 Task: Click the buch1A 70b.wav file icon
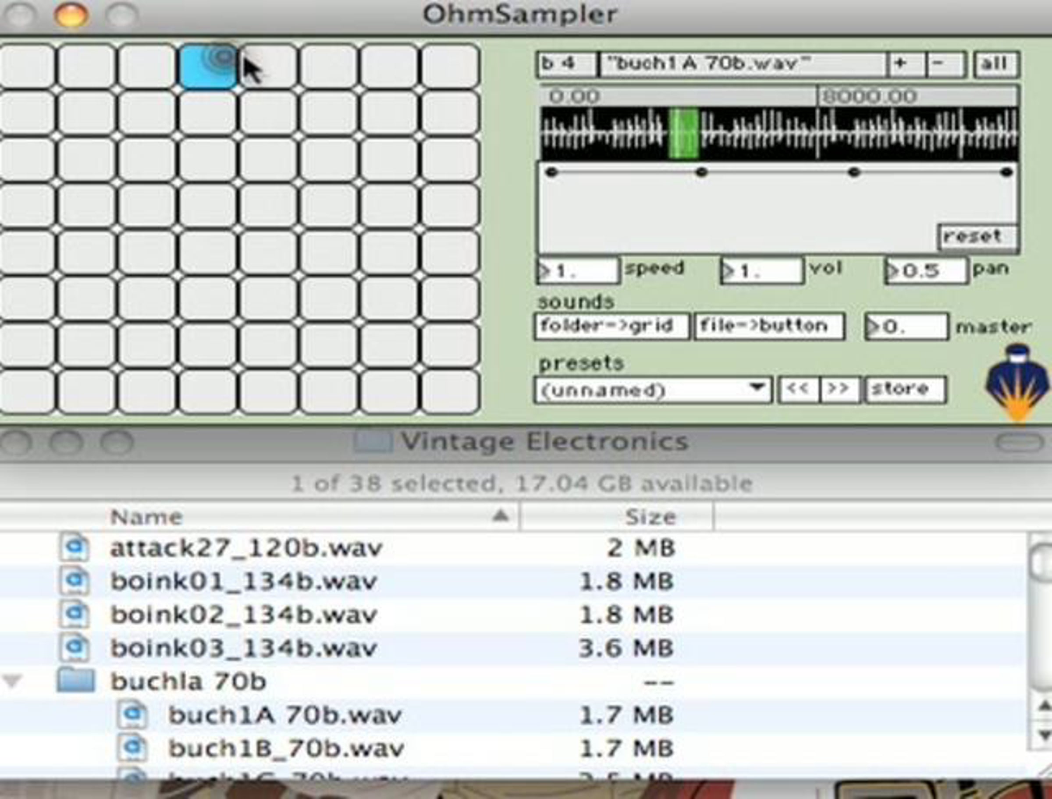132,715
